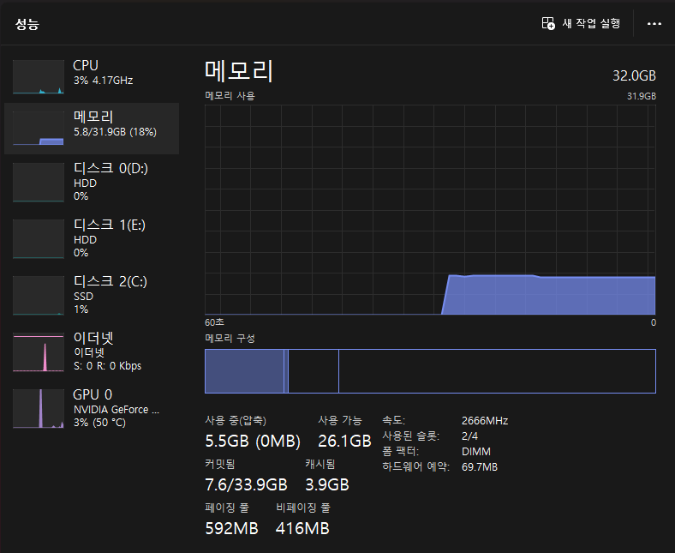Click the 하드웨어 예약: label
This screenshot has width=675, height=553.
tap(415, 467)
